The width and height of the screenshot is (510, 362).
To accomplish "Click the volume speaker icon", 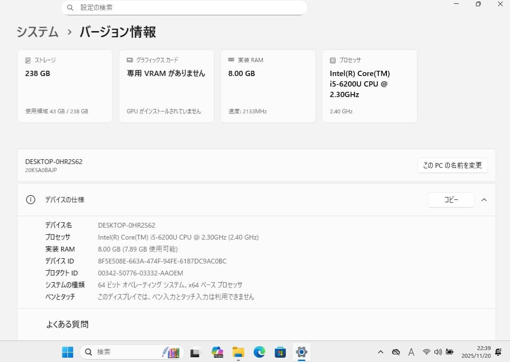I will pos(438,352).
